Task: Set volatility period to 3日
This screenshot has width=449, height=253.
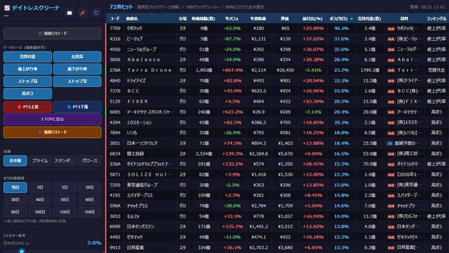Action: pos(40,187)
